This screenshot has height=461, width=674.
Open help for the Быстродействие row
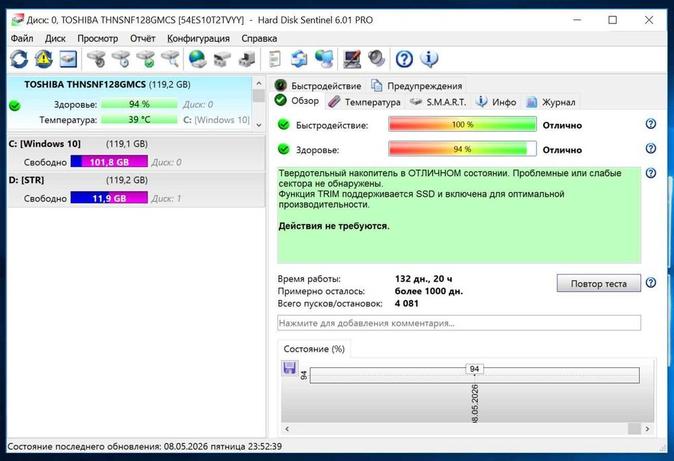(651, 124)
